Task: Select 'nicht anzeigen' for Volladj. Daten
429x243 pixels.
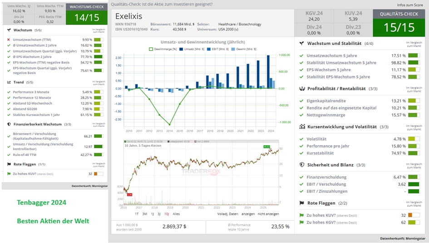Action: point(268,214)
